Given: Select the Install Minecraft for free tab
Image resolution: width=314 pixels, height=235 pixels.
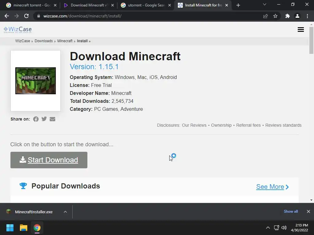Looking at the screenshot, I should pos(203,5).
